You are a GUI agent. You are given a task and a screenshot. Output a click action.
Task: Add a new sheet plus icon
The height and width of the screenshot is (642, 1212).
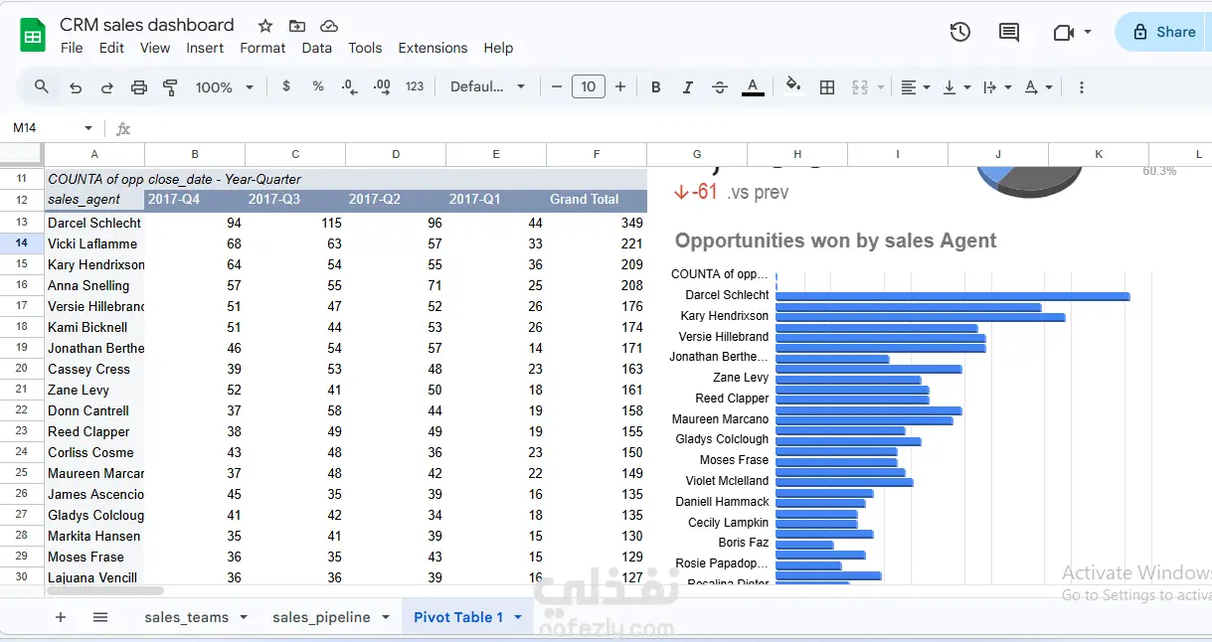tap(61, 617)
